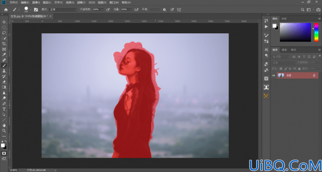
Task: Toggle pressure for opacity button
Action: coord(108,10)
